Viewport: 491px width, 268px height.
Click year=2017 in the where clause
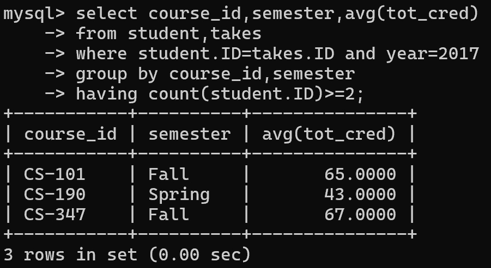pos(433,54)
